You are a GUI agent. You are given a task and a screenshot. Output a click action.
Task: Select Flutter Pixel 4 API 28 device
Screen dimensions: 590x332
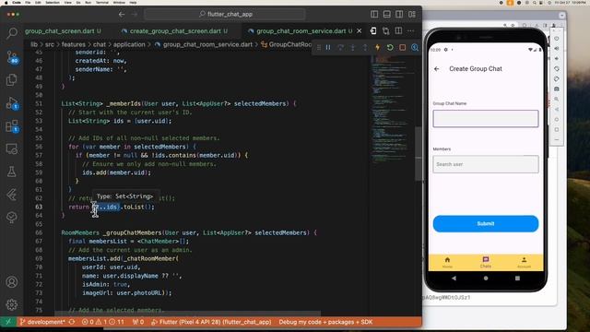click(x=211, y=322)
